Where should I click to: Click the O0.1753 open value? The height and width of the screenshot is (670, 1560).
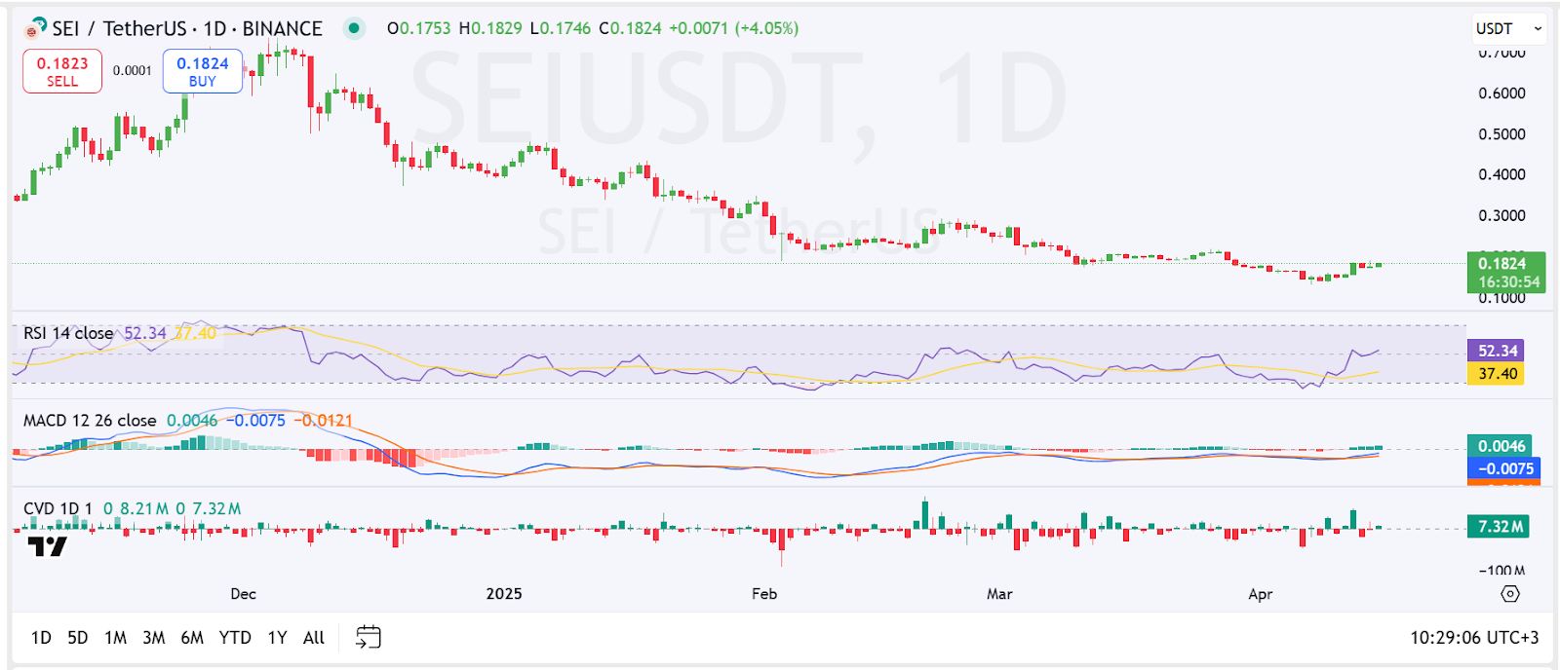[419, 28]
